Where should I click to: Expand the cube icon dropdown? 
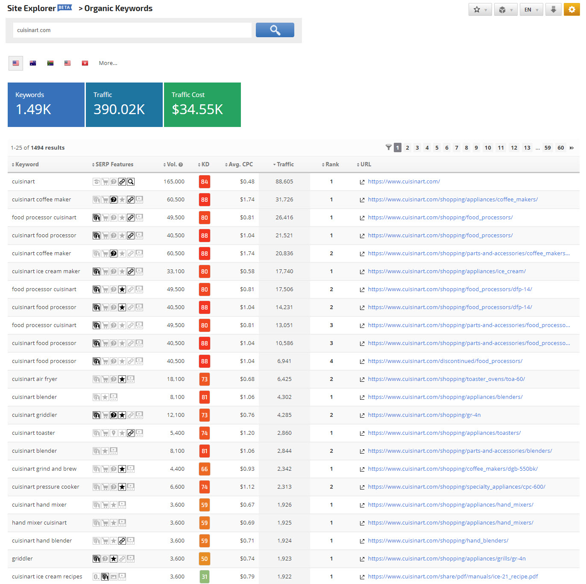[506, 9]
